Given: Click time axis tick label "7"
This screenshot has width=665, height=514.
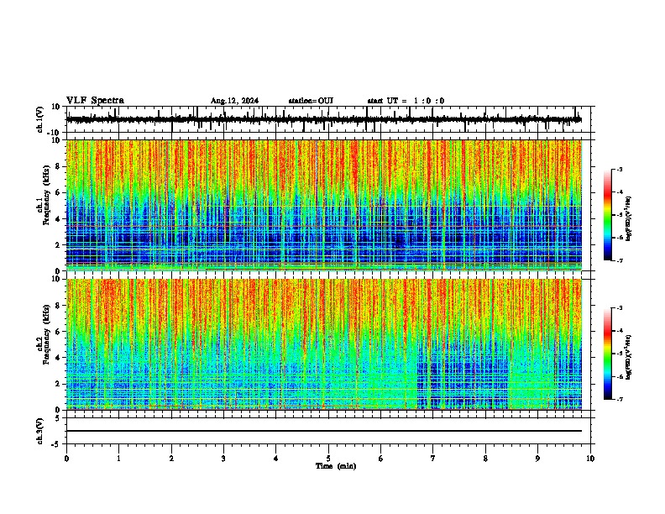Looking at the screenshot, I should [x=433, y=459].
